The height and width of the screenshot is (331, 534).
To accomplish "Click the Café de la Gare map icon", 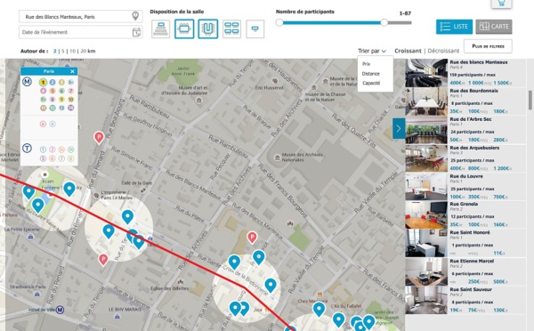I will tap(143, 190).
